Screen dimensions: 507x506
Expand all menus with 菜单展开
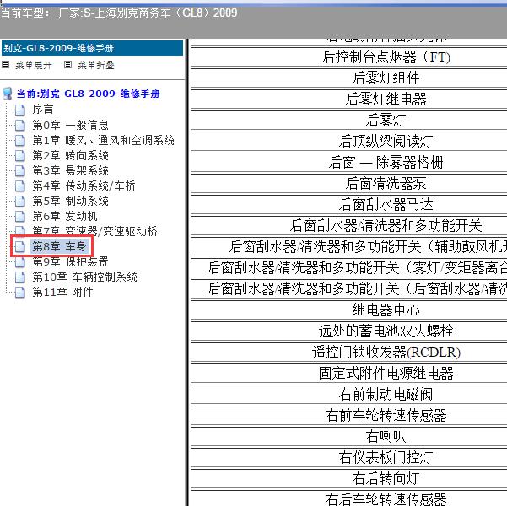coord(34,65)
